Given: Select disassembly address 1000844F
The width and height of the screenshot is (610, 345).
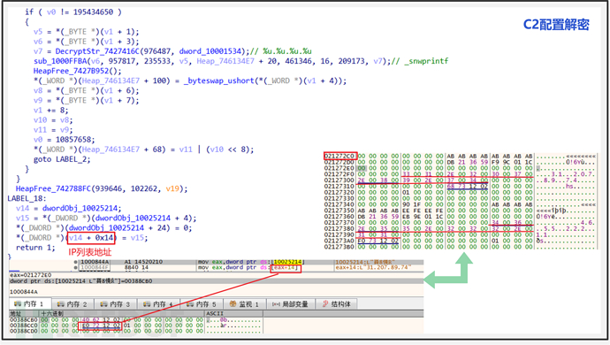Looking at the screenshot, I should pyautogui.click(x=95, y=267).
